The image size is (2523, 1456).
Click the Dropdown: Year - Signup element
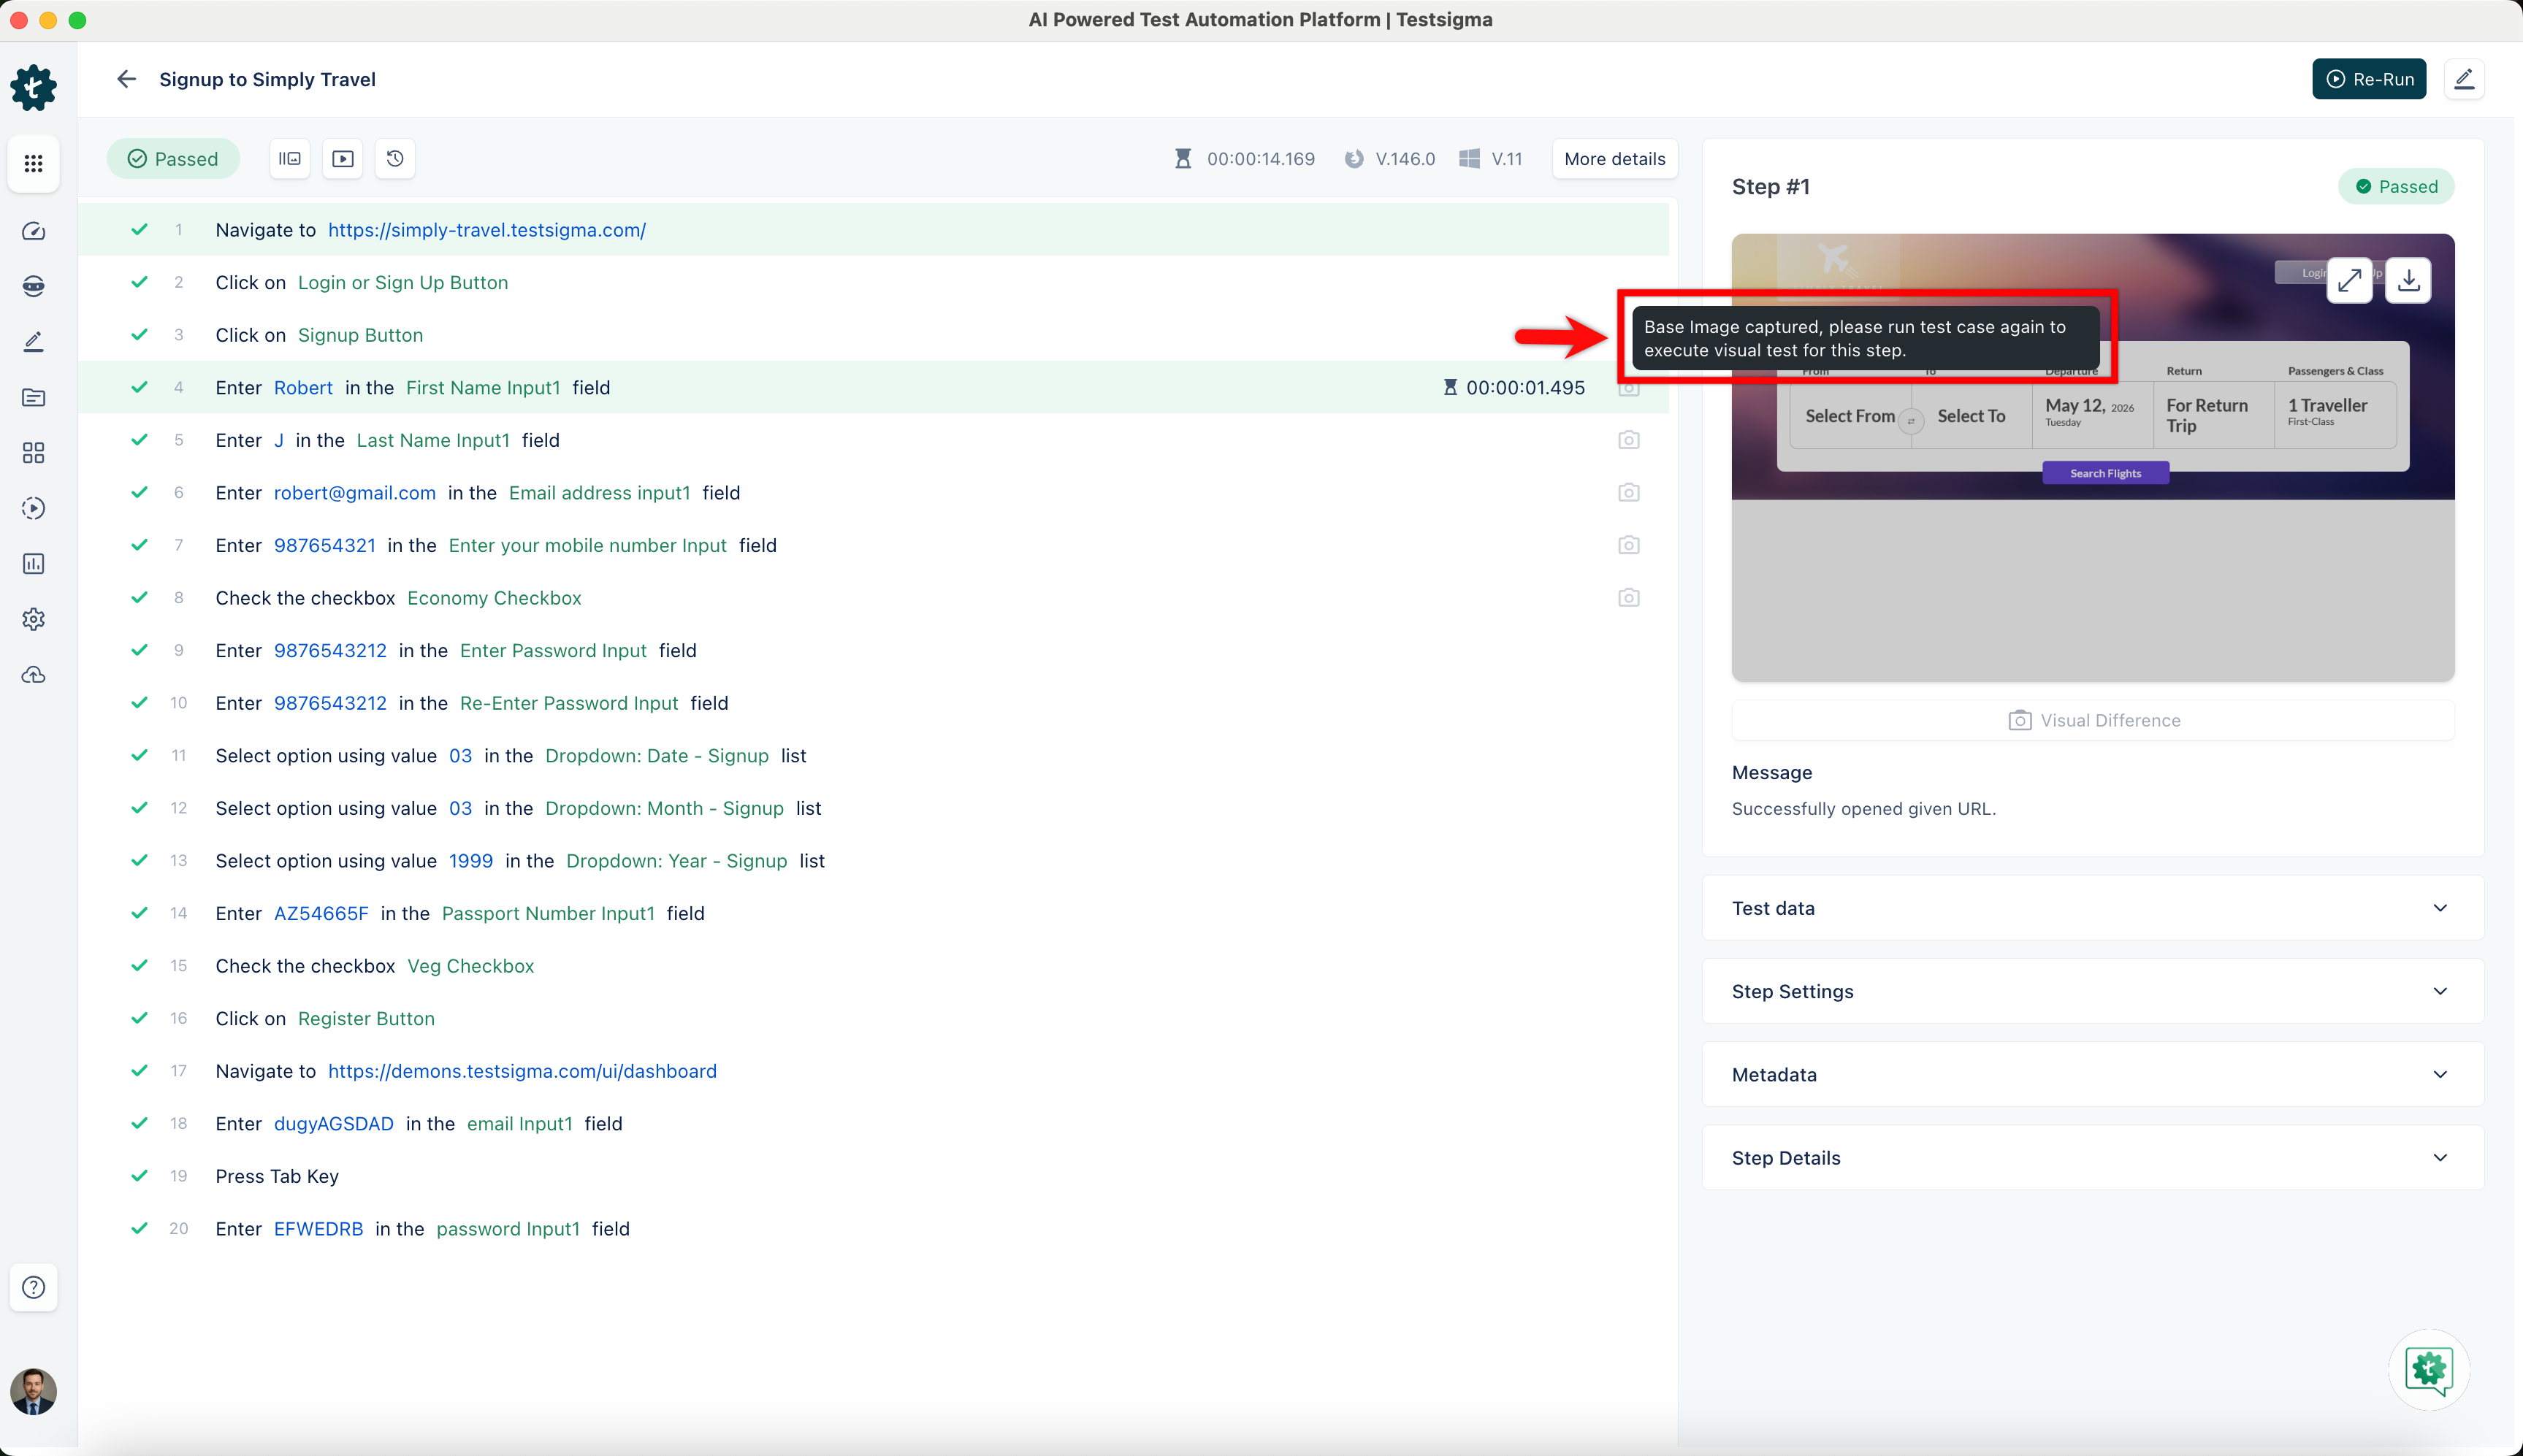[x=676, y=861]
